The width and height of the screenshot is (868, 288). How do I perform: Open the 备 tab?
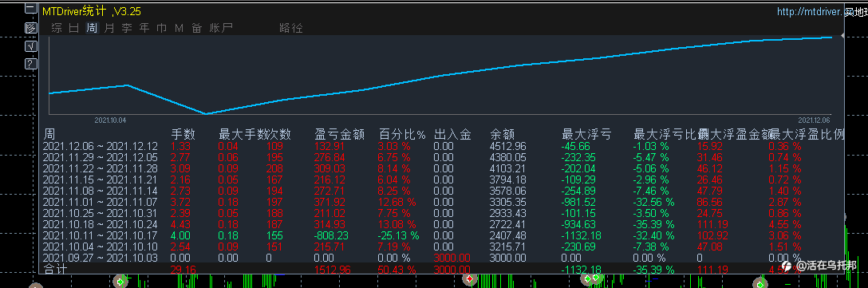[x=196, y=28]
